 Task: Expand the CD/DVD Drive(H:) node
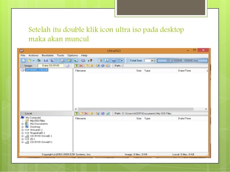pos(23,142)
